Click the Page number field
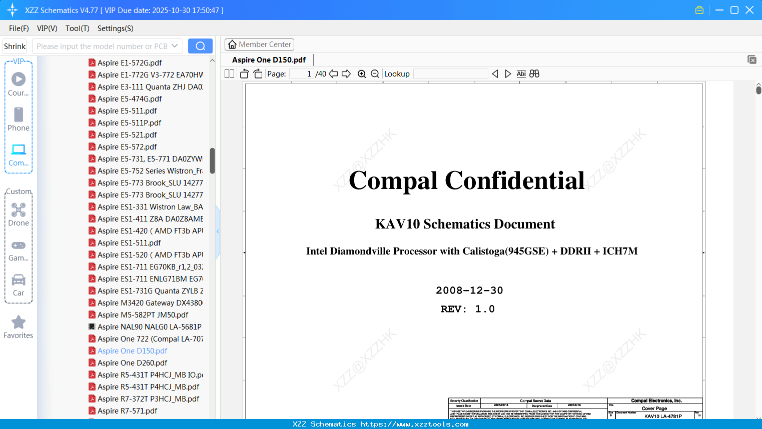This screenshot has width=762, height=429. tap(302, 74)
